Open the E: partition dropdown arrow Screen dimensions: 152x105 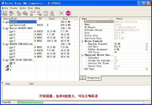click(35, 54)
